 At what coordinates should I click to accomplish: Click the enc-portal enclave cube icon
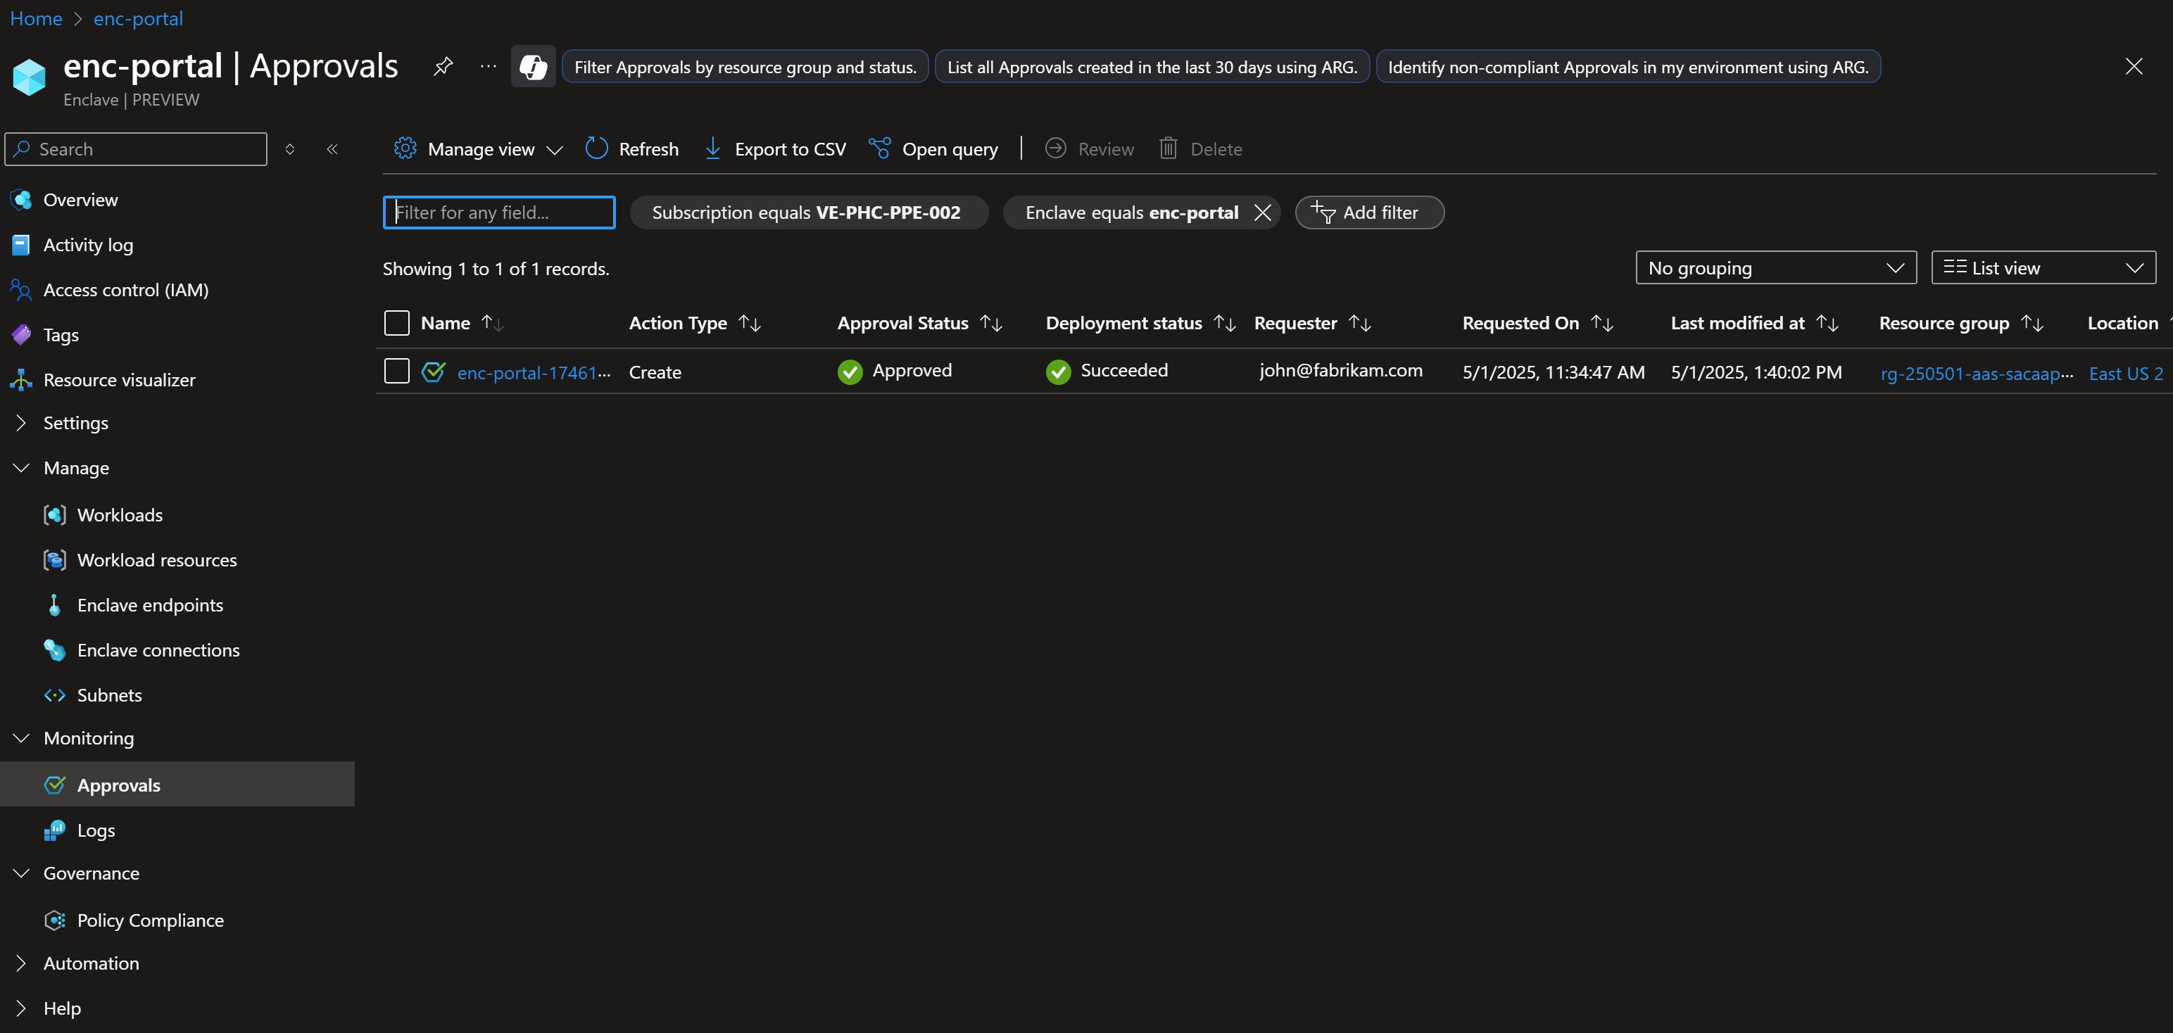point(30,77)
